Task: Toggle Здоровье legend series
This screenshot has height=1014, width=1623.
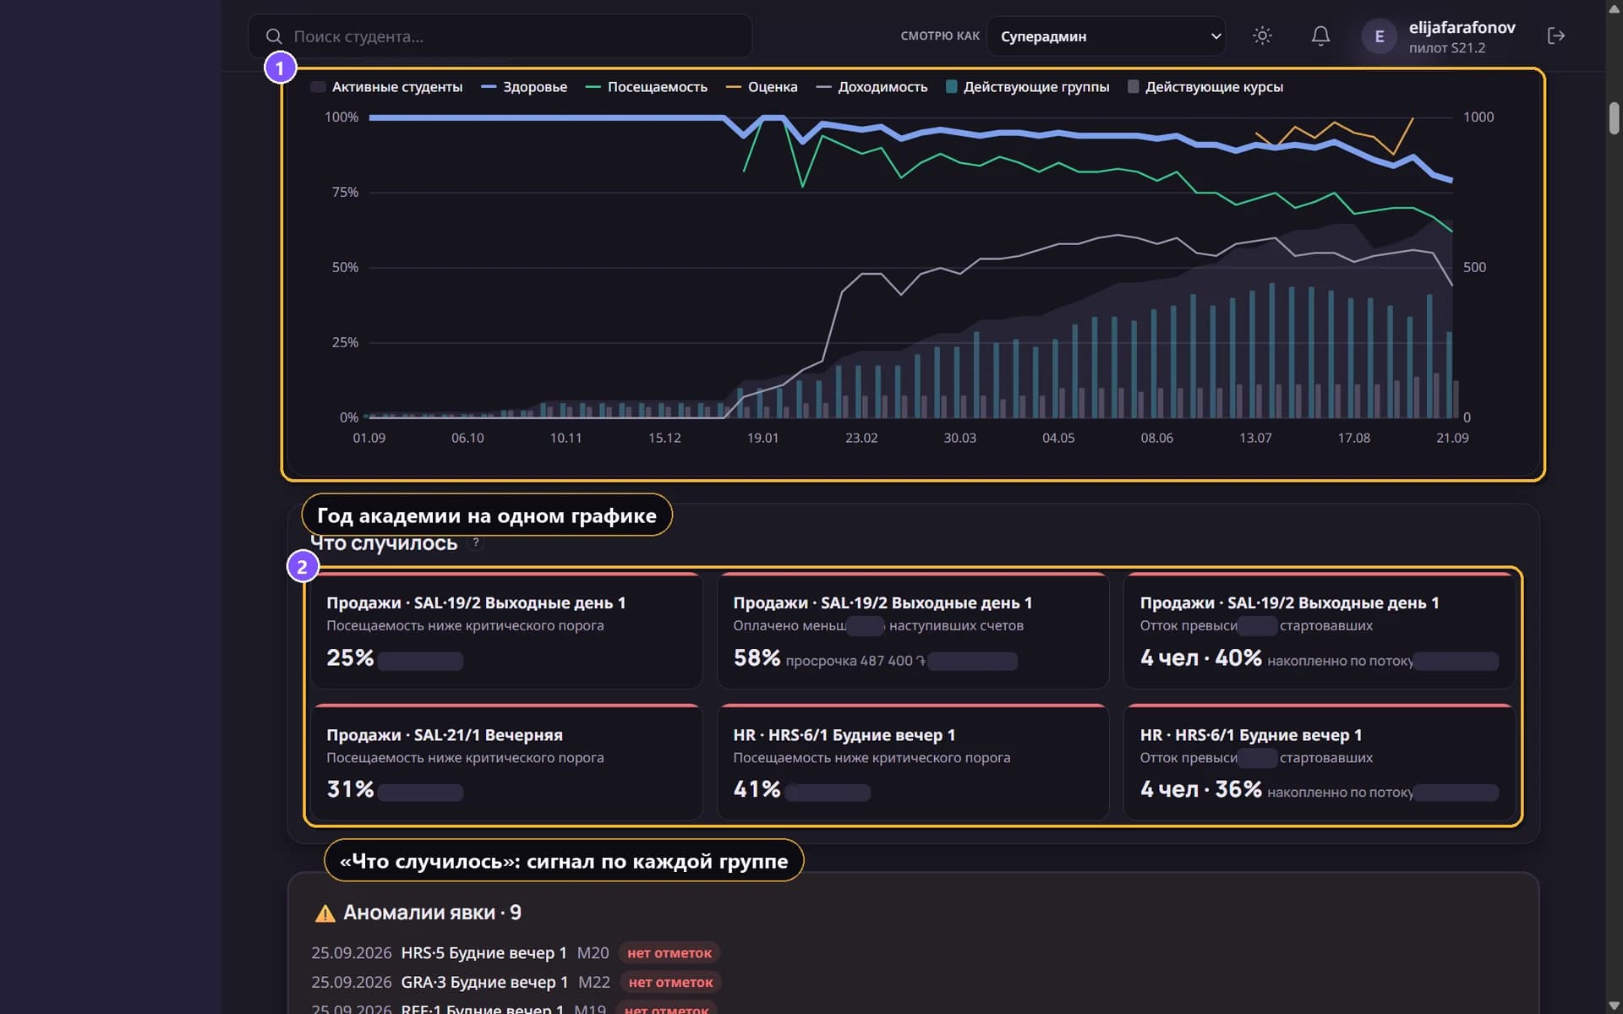Action: 524,87
